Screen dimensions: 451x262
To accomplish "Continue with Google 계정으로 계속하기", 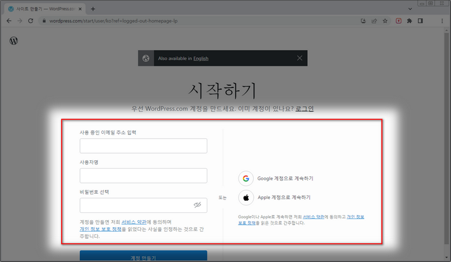I will (285, 178).
